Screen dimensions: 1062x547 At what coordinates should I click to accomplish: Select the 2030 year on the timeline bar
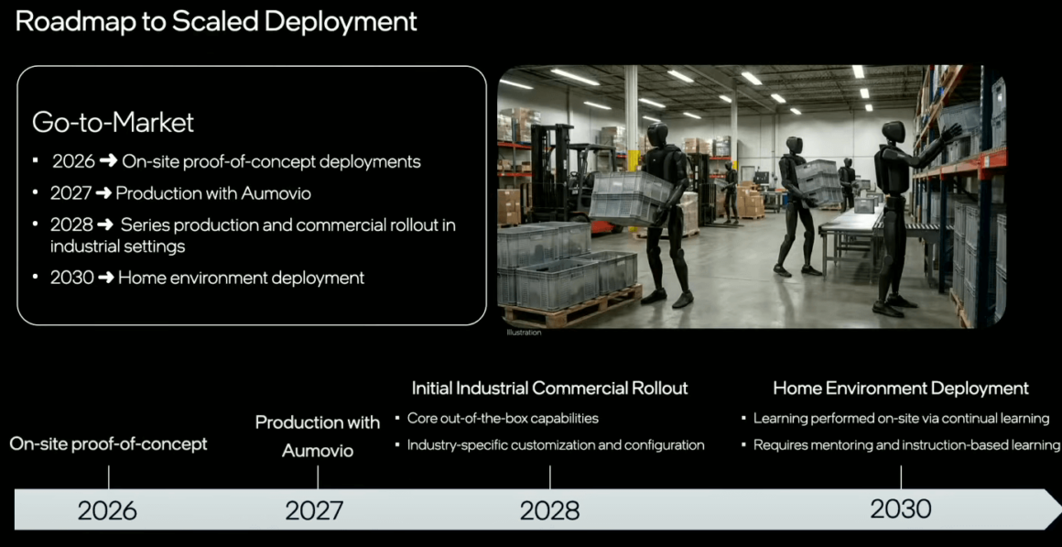900,509
